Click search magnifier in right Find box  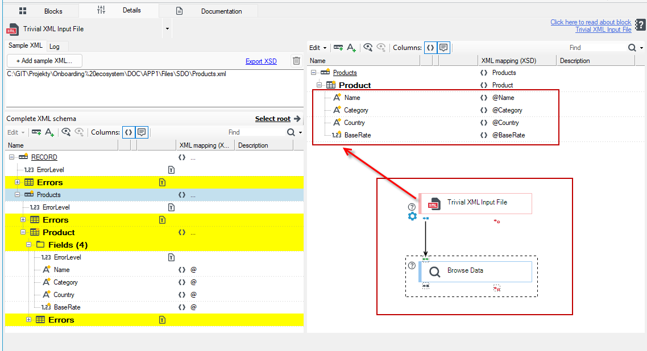pos(632,48)
